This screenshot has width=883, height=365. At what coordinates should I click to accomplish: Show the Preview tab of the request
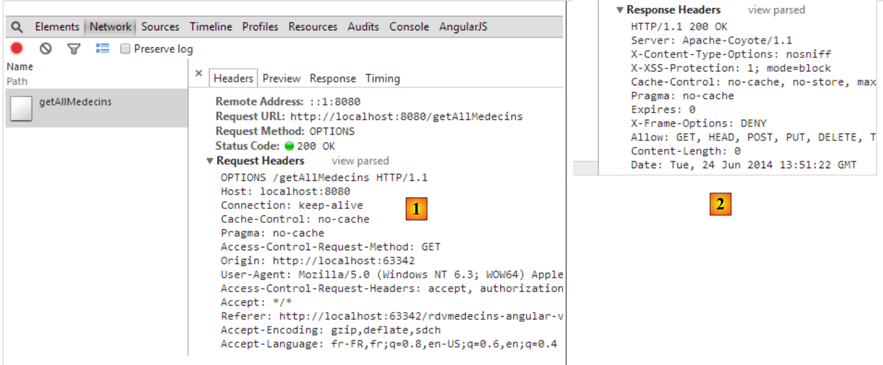[281, 79]
